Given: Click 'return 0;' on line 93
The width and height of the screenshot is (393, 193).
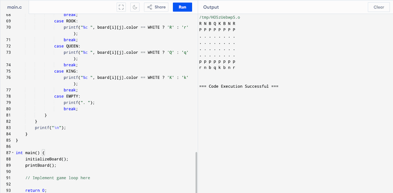Looking at the screenshot, I should tap(36, 190).
